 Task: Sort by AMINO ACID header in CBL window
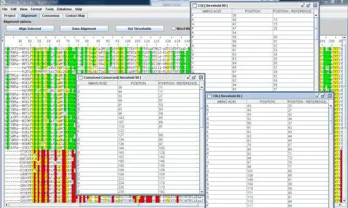226,102
